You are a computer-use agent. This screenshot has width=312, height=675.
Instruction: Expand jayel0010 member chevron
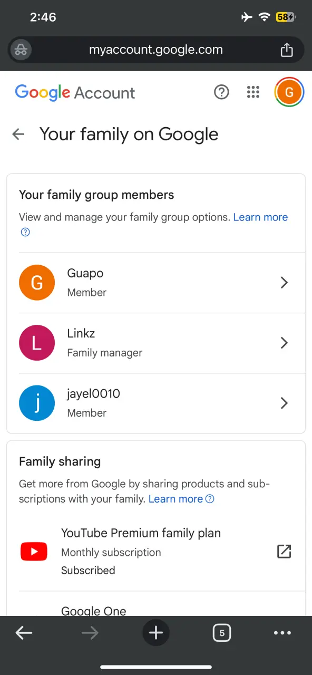pyautogui.click(x=284, y=403)
